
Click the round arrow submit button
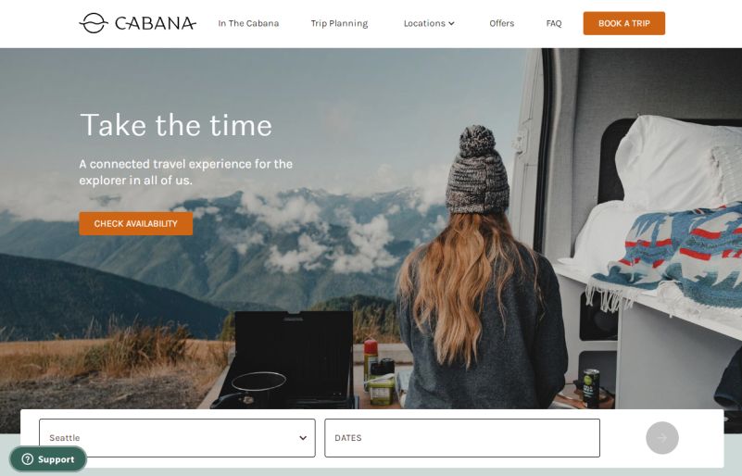(662, 438)
